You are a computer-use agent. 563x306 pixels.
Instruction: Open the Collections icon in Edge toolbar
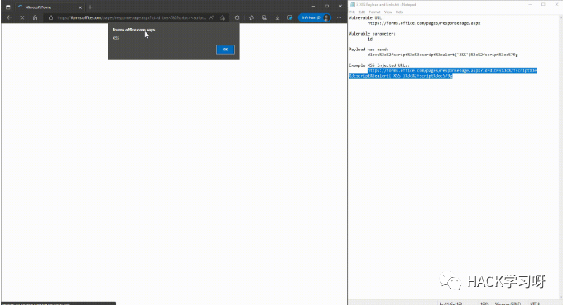[x=265, y=17]
